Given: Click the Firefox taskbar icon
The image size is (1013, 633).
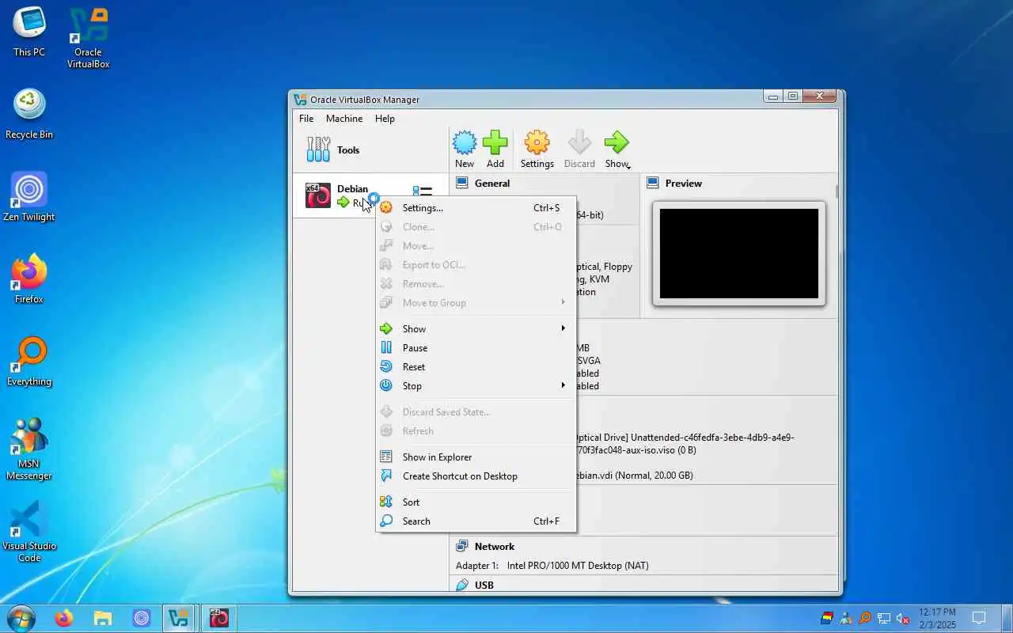Looking at the screenshot, I should coord(64,618).
